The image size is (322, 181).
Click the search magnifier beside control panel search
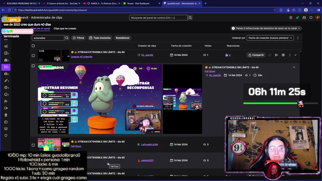(x=190, y=18)
